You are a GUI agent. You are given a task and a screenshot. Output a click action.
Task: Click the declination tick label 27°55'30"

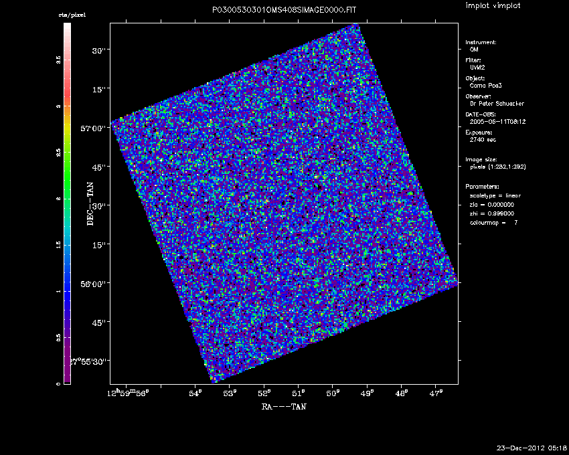[x=88, y=361]
